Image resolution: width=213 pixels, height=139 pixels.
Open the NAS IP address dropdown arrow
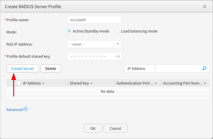(x=118, y=44)
